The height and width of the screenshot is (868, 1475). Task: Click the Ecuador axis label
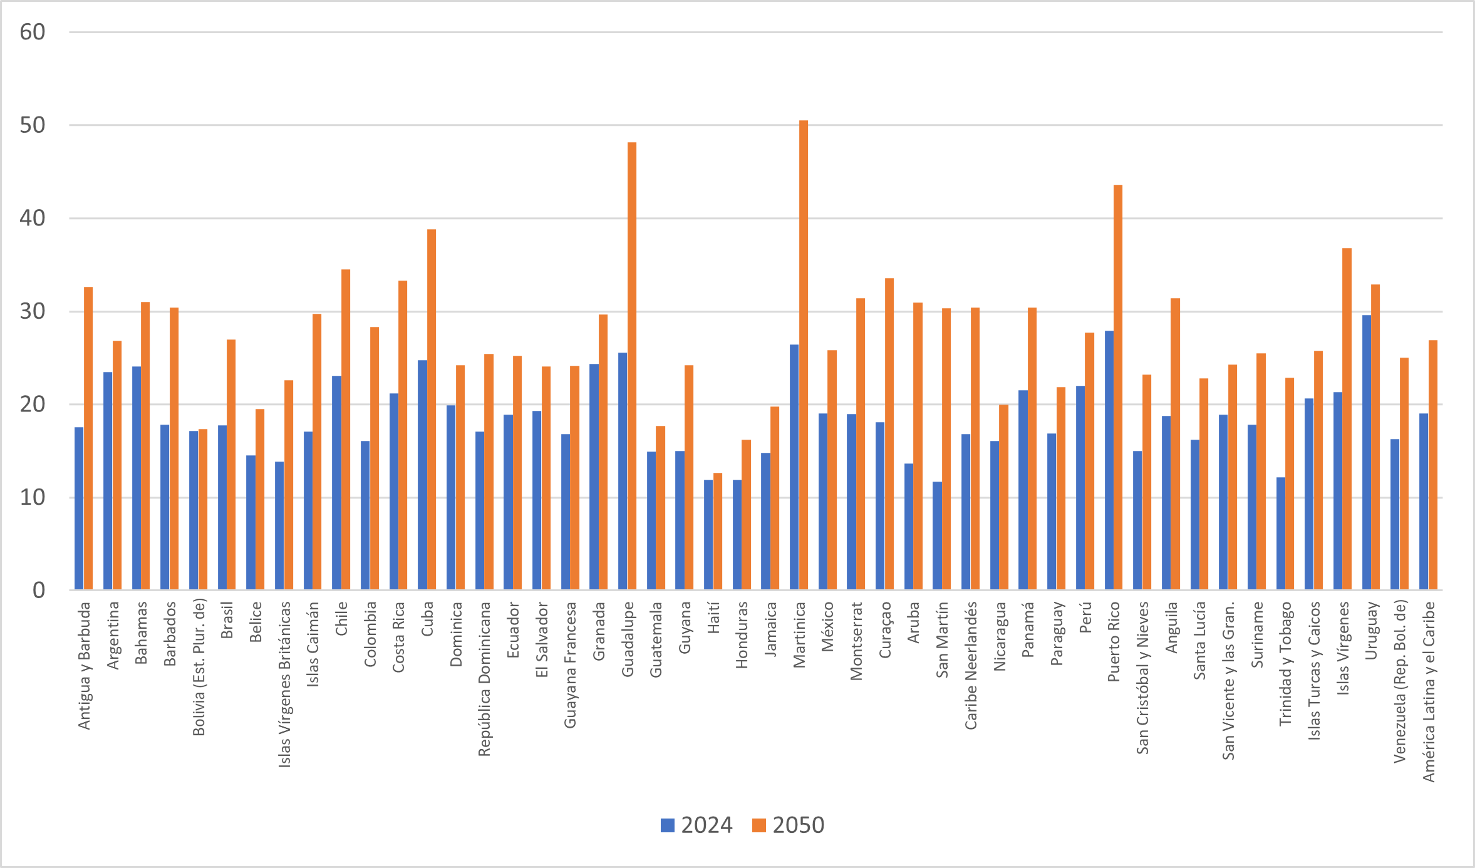tap(513, 630)
